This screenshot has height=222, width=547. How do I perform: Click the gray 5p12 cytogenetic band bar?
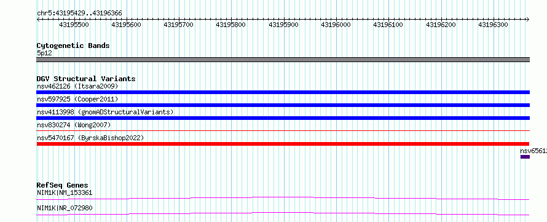pos(283,60)
